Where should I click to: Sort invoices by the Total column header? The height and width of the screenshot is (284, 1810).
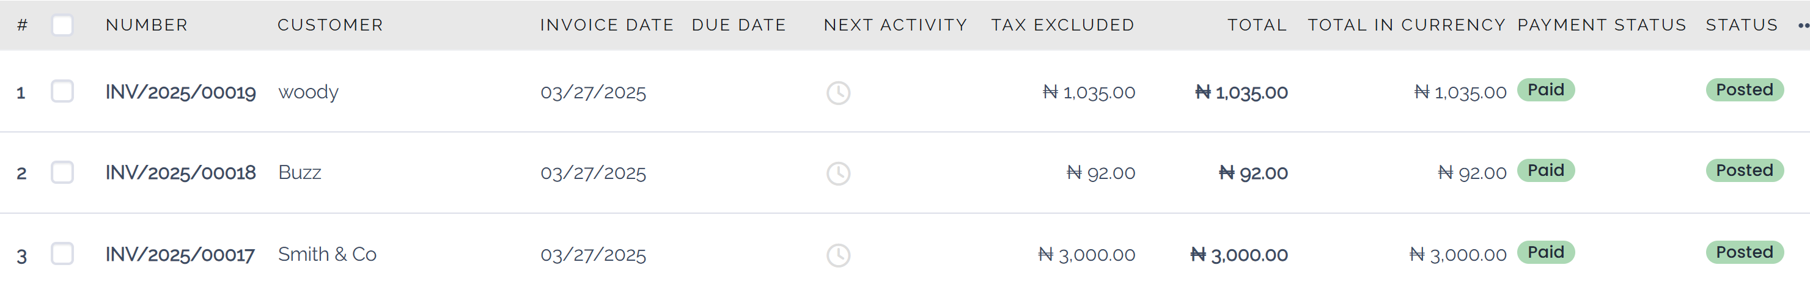tap(1256, 25)
